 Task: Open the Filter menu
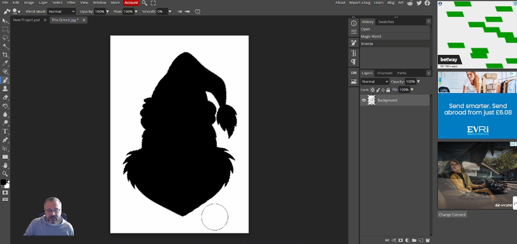coord(71,2)
